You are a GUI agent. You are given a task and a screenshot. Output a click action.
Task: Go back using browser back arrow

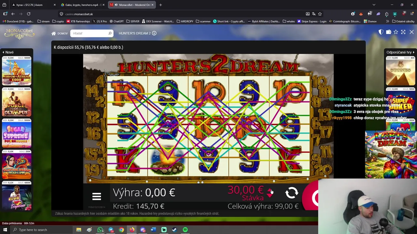click(x=13, y=14)
